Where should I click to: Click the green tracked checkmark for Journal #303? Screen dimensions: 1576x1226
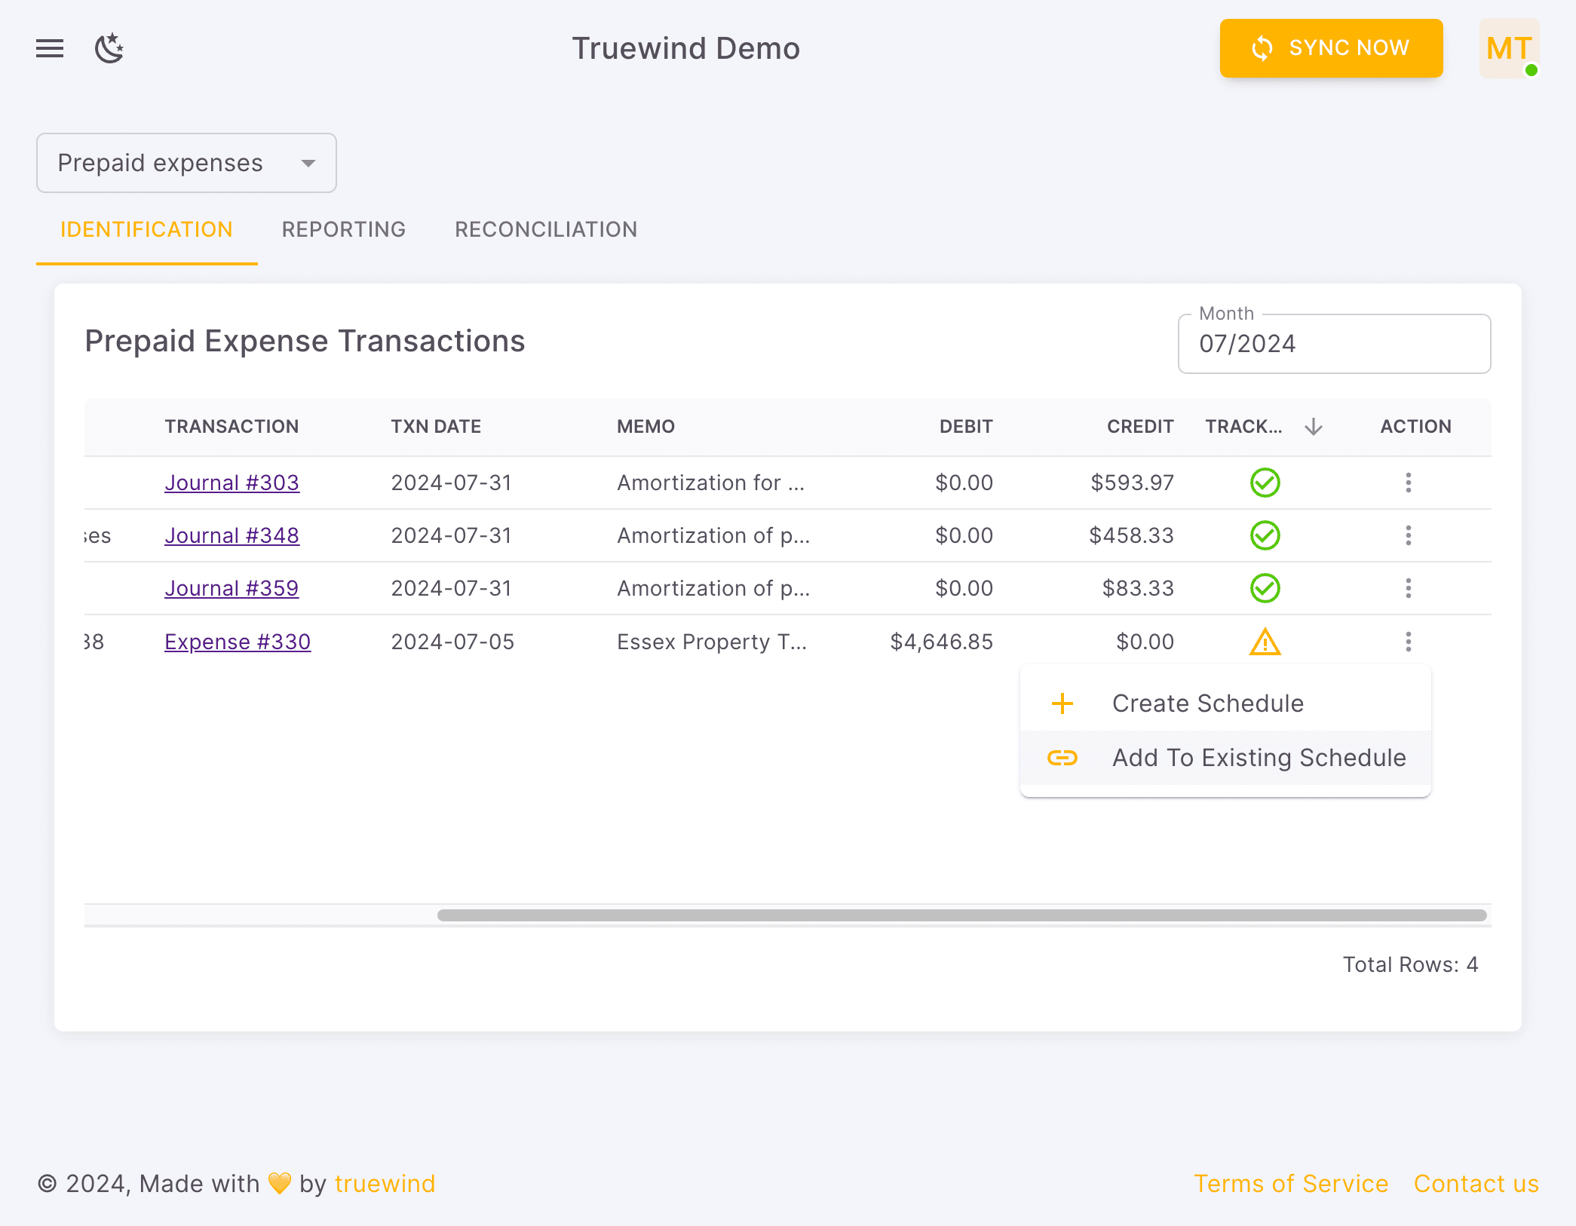pos(1265,483)
